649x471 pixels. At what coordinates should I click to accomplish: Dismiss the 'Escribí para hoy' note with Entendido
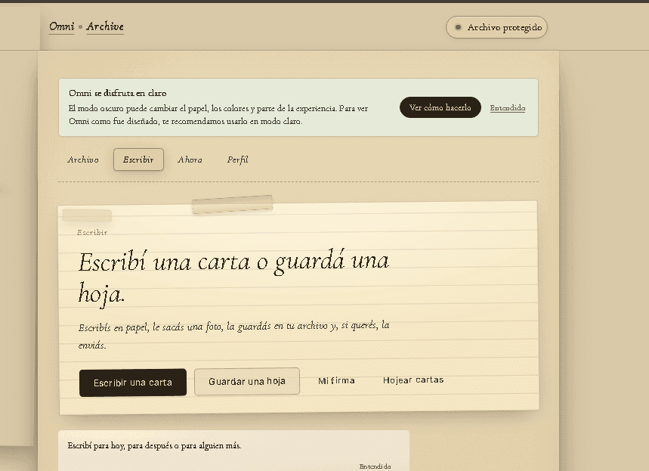(375, 466)
